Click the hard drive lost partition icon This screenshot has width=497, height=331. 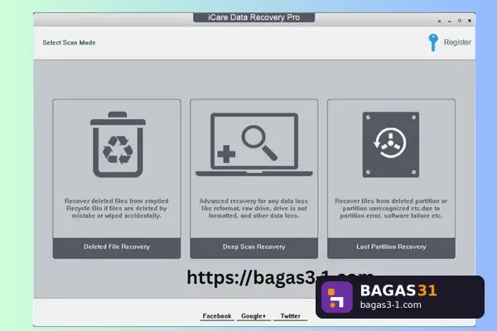pos(391,145)
